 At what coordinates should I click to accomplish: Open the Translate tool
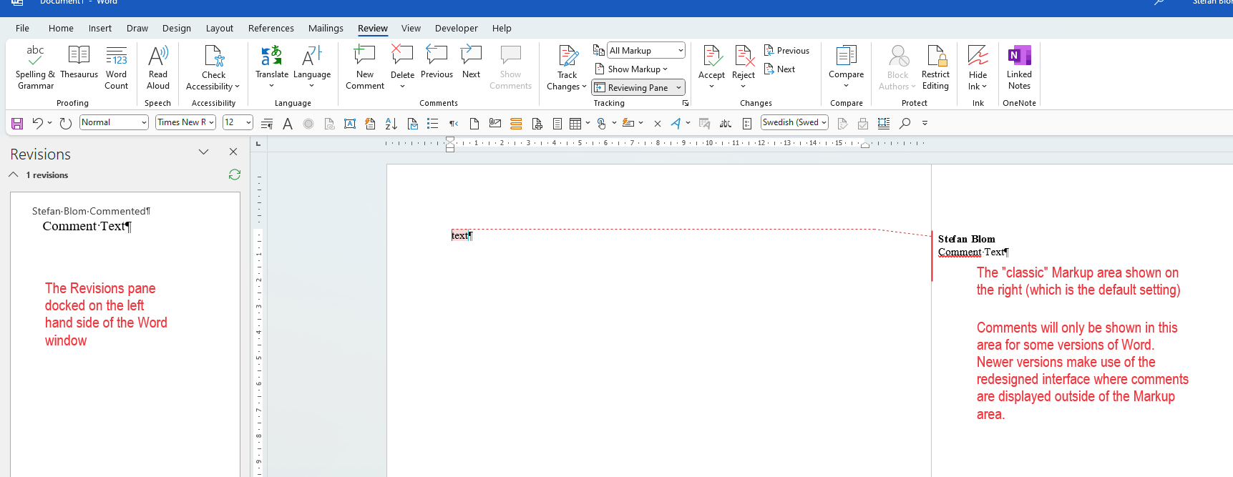point(272,67)
